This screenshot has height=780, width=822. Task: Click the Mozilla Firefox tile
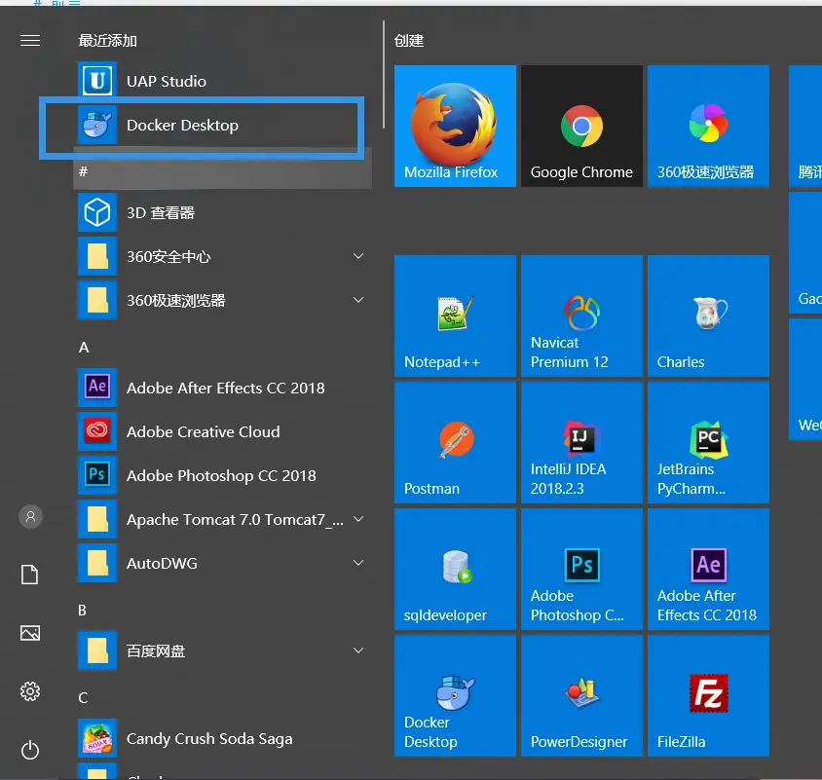tap(455, 126)
